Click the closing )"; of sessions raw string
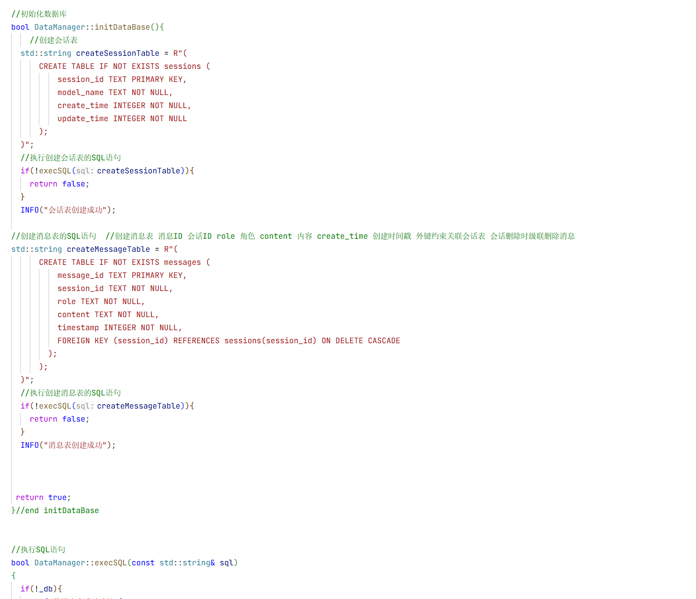The image size is (697, 599). click(x=27, y=145)
